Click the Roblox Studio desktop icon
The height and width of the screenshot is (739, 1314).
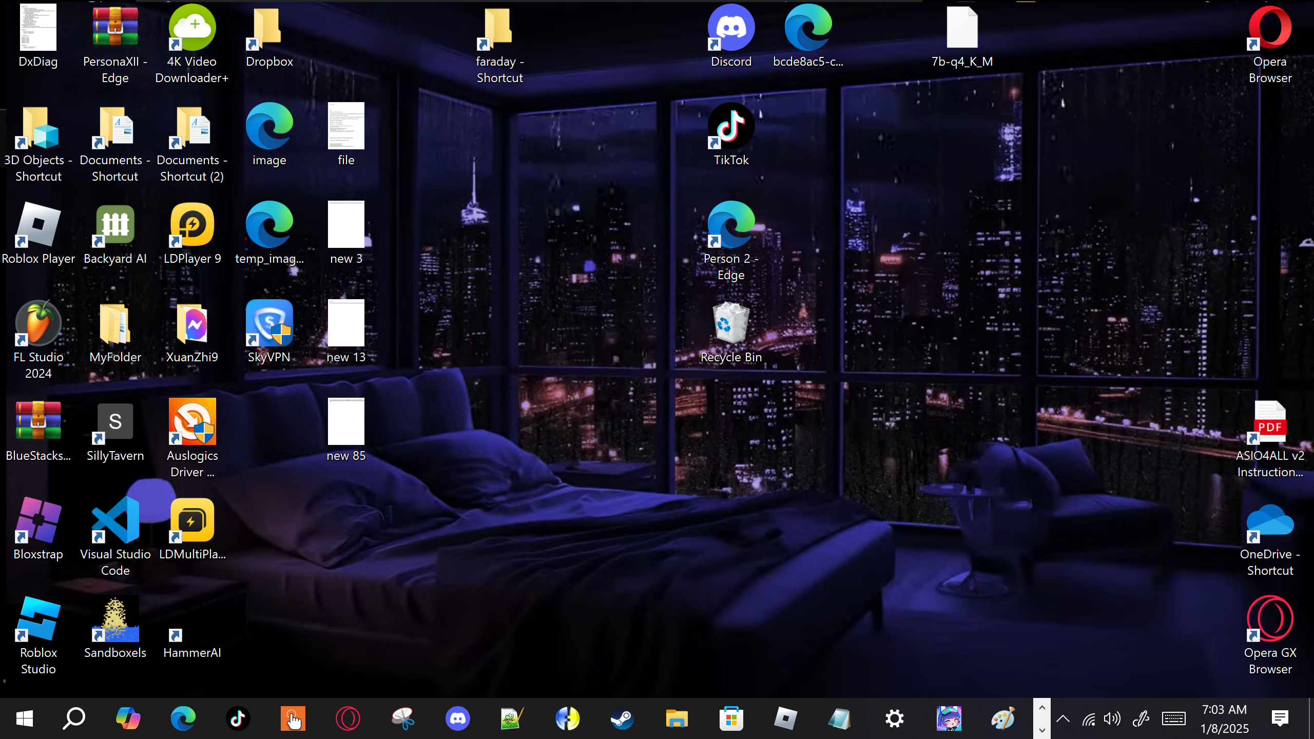(38, 619)
